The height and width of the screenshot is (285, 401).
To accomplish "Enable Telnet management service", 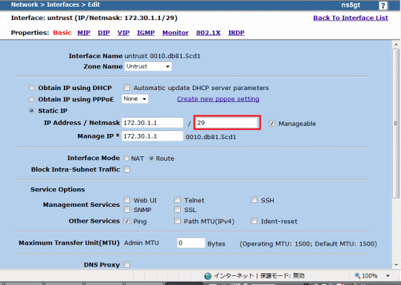I will click(x=177, y=200).
